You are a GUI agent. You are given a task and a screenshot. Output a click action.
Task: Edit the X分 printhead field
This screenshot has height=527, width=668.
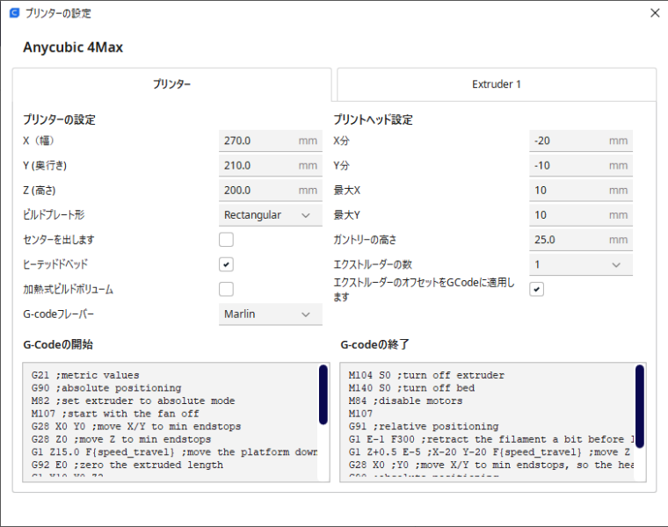click(x=581, y=141)
